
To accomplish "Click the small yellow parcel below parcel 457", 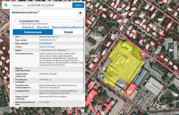I will (122, 92).
